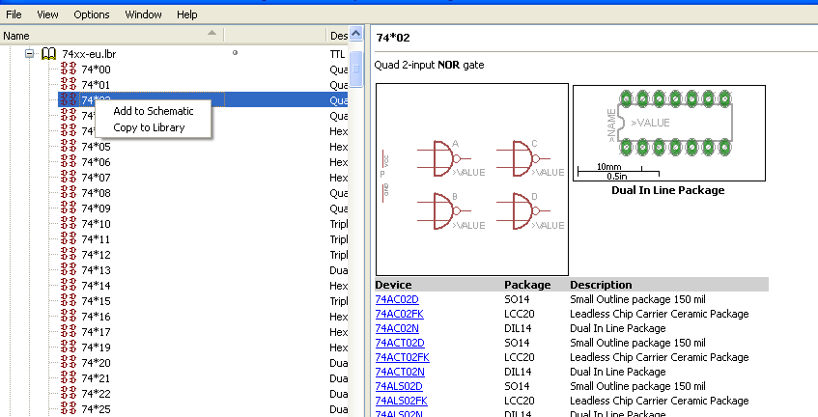
Task: Open the File menu
Action: (14, 14)
